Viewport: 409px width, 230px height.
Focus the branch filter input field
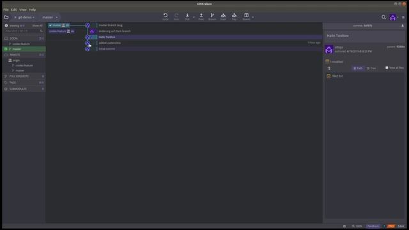(22, 31)
